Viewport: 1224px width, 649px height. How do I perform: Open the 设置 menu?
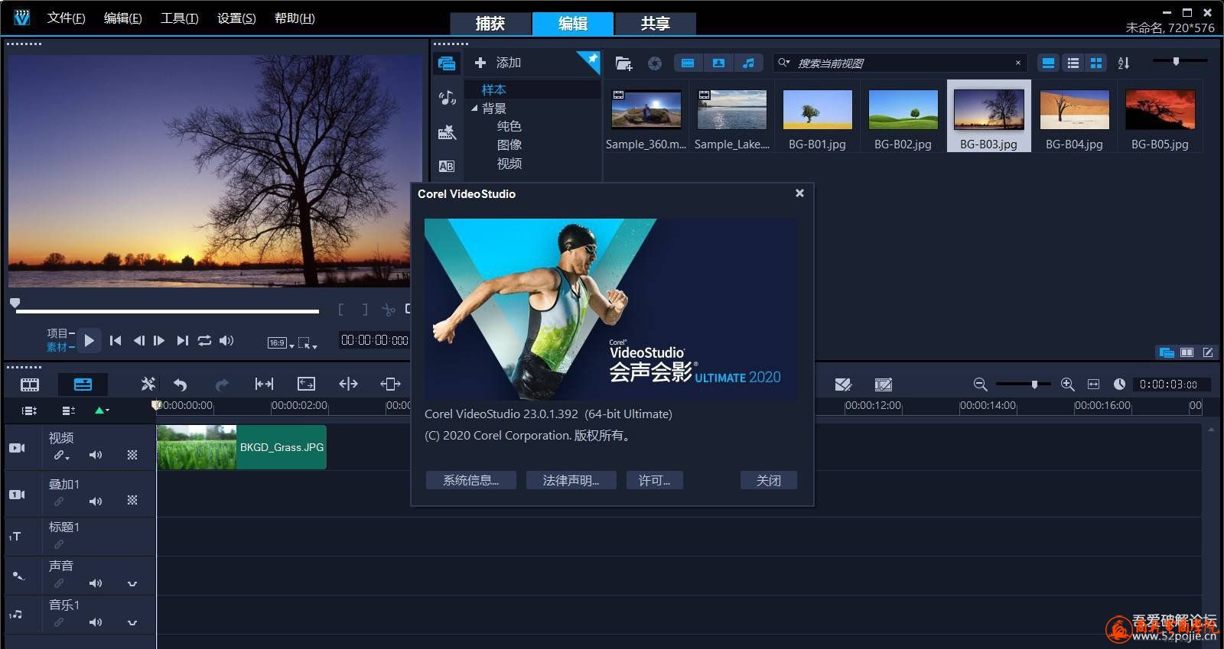(236, 18)
